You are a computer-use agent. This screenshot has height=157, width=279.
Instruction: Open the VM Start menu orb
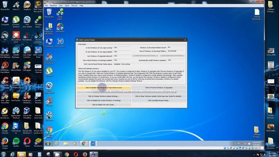pos(48,143)
